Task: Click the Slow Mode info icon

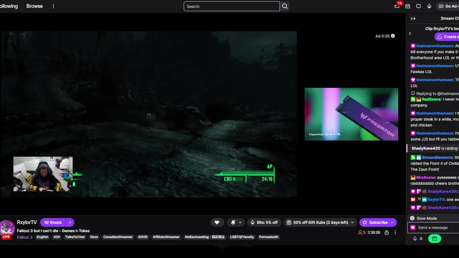Action: (412, 218)
